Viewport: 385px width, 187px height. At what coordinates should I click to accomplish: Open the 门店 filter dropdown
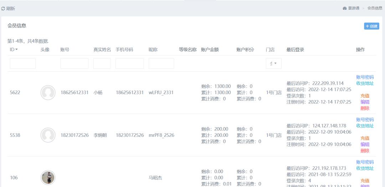click(273, 63)
